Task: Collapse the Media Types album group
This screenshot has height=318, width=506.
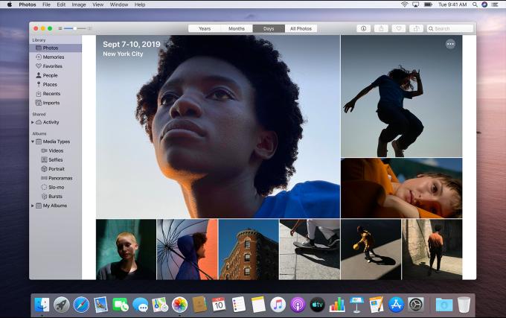Action: [x=33, y=141]
